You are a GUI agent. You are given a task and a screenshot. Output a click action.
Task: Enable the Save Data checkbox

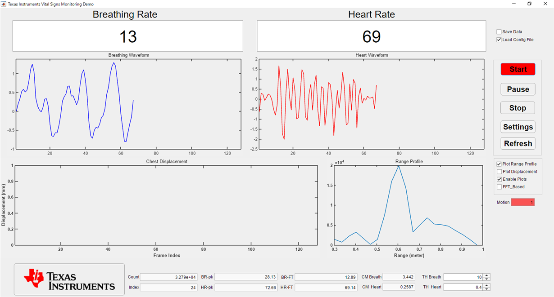pos(499,32)
